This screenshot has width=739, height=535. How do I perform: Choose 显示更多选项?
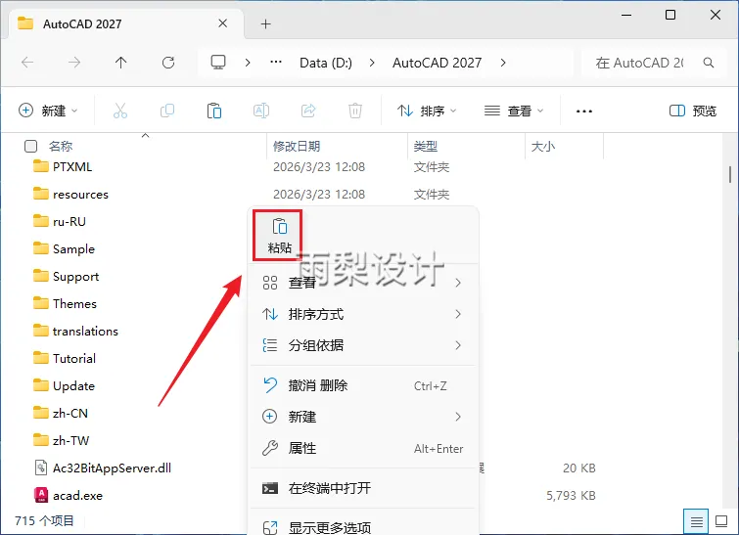click(x=363, y=527)
